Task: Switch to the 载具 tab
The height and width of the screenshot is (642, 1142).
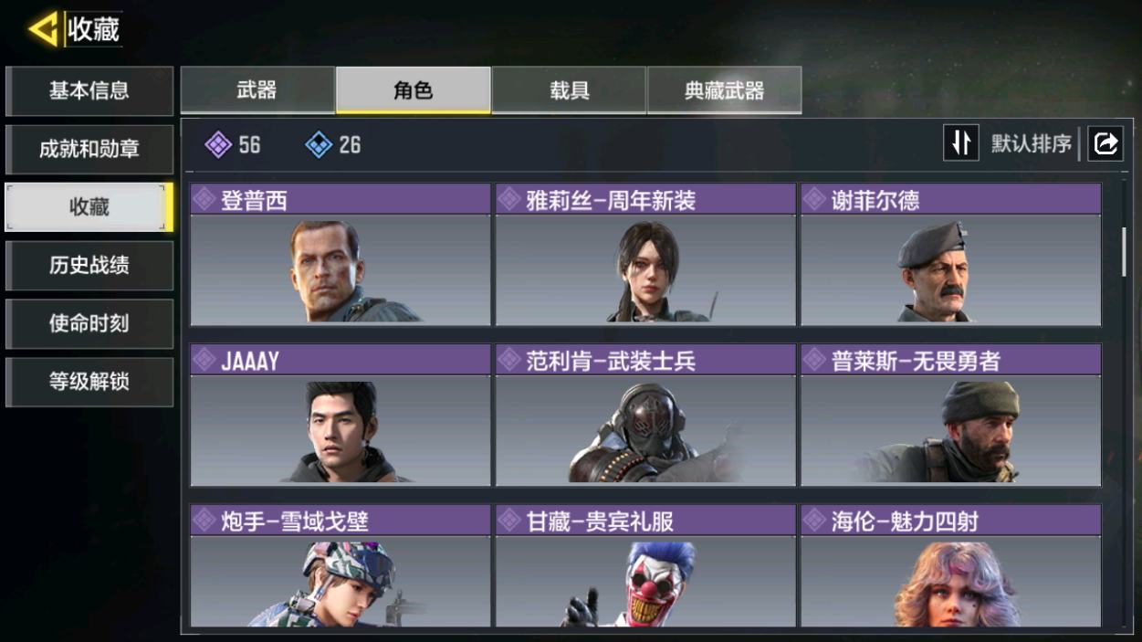Action: [x=569, y=90]
